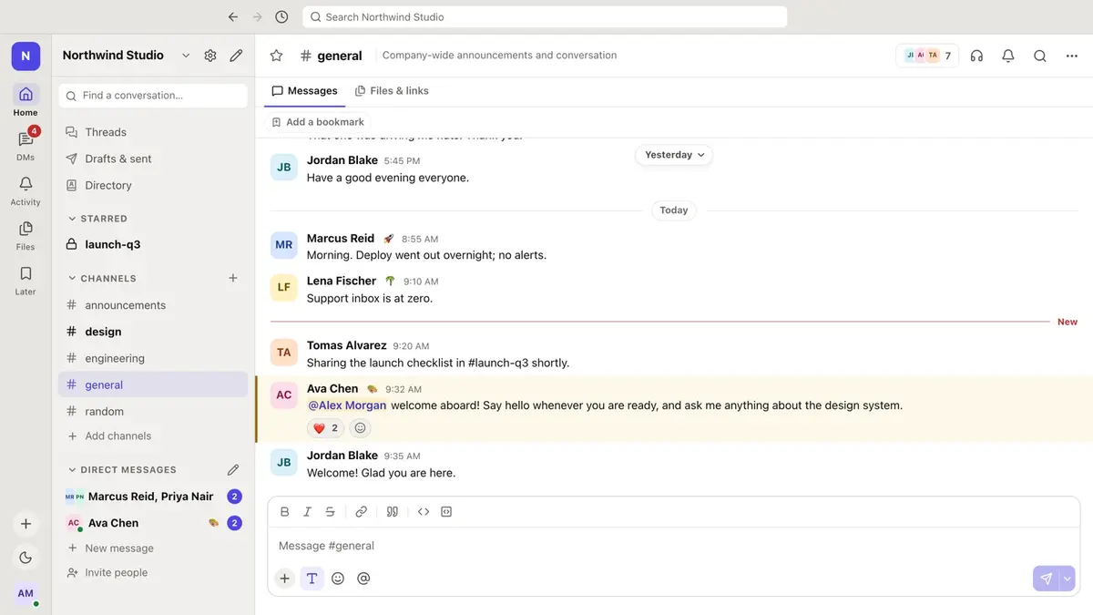Open Later bookmarks in the rail
Image resolution: width=1093 pixels, height=615 pixels.
(26, 280)
